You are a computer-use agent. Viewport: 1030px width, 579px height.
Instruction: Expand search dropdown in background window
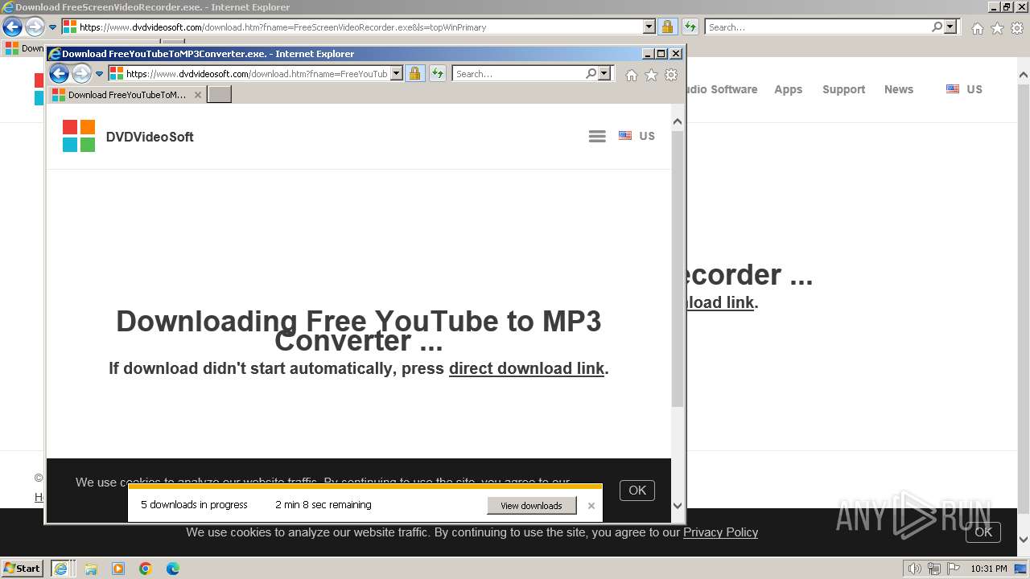pos(951,27)
